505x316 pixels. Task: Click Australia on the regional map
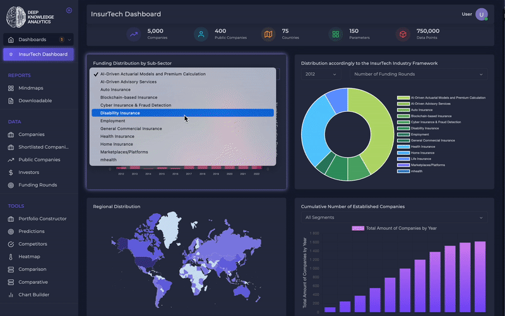[242, 291]
